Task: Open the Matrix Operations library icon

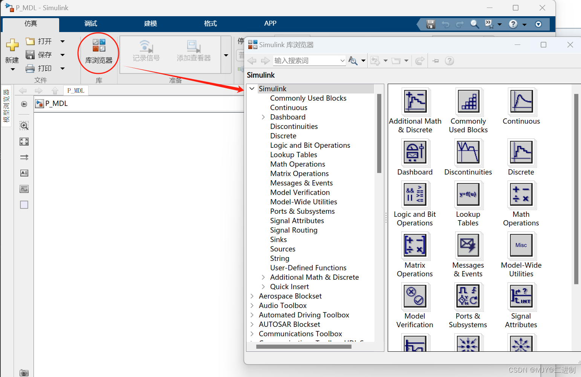Action: (415, 245)
